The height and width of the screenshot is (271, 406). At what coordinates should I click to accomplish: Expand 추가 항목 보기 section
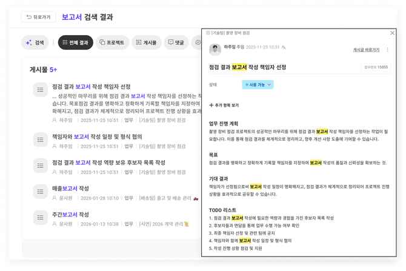(224, 105)
